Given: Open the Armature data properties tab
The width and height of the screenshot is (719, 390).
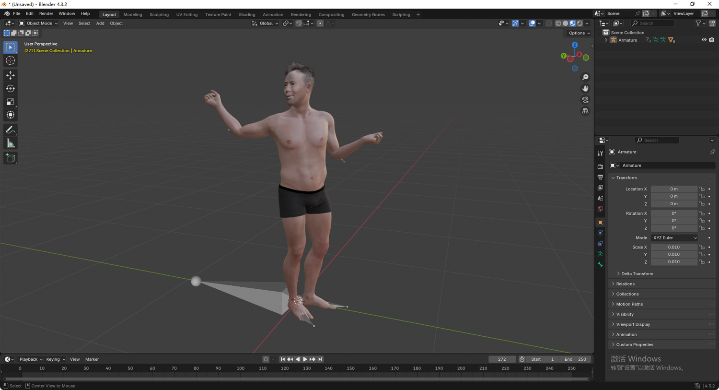Looking at the screenshot, I should (x=600, y=254).
